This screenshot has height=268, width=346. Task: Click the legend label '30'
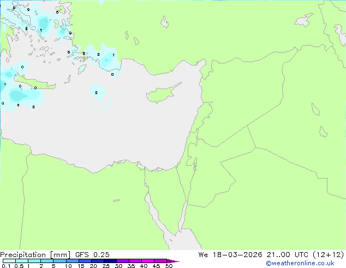pyautogui.click(x=118, y=266)
